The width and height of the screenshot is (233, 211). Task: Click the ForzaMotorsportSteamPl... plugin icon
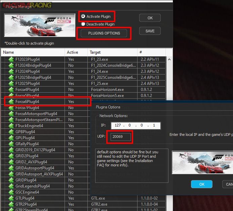pos(11,120)
